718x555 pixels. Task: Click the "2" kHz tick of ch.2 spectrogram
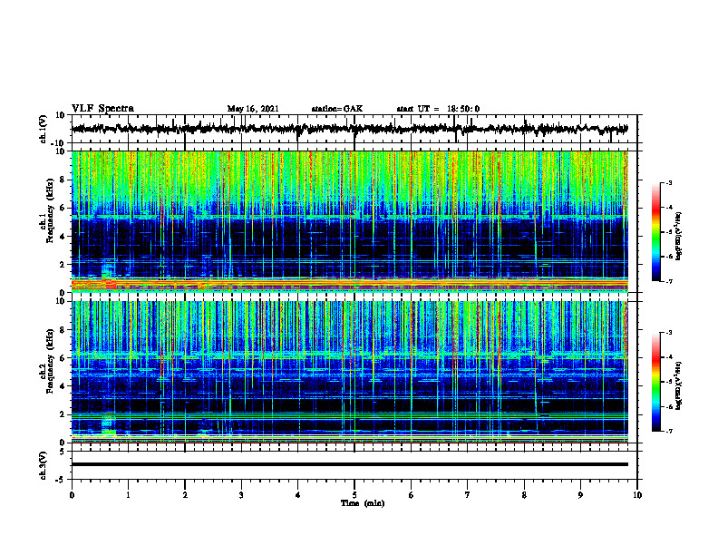[x=63, y=414]
